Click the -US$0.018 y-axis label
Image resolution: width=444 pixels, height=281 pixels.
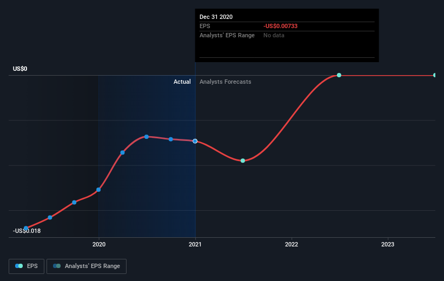click(27, 231)
